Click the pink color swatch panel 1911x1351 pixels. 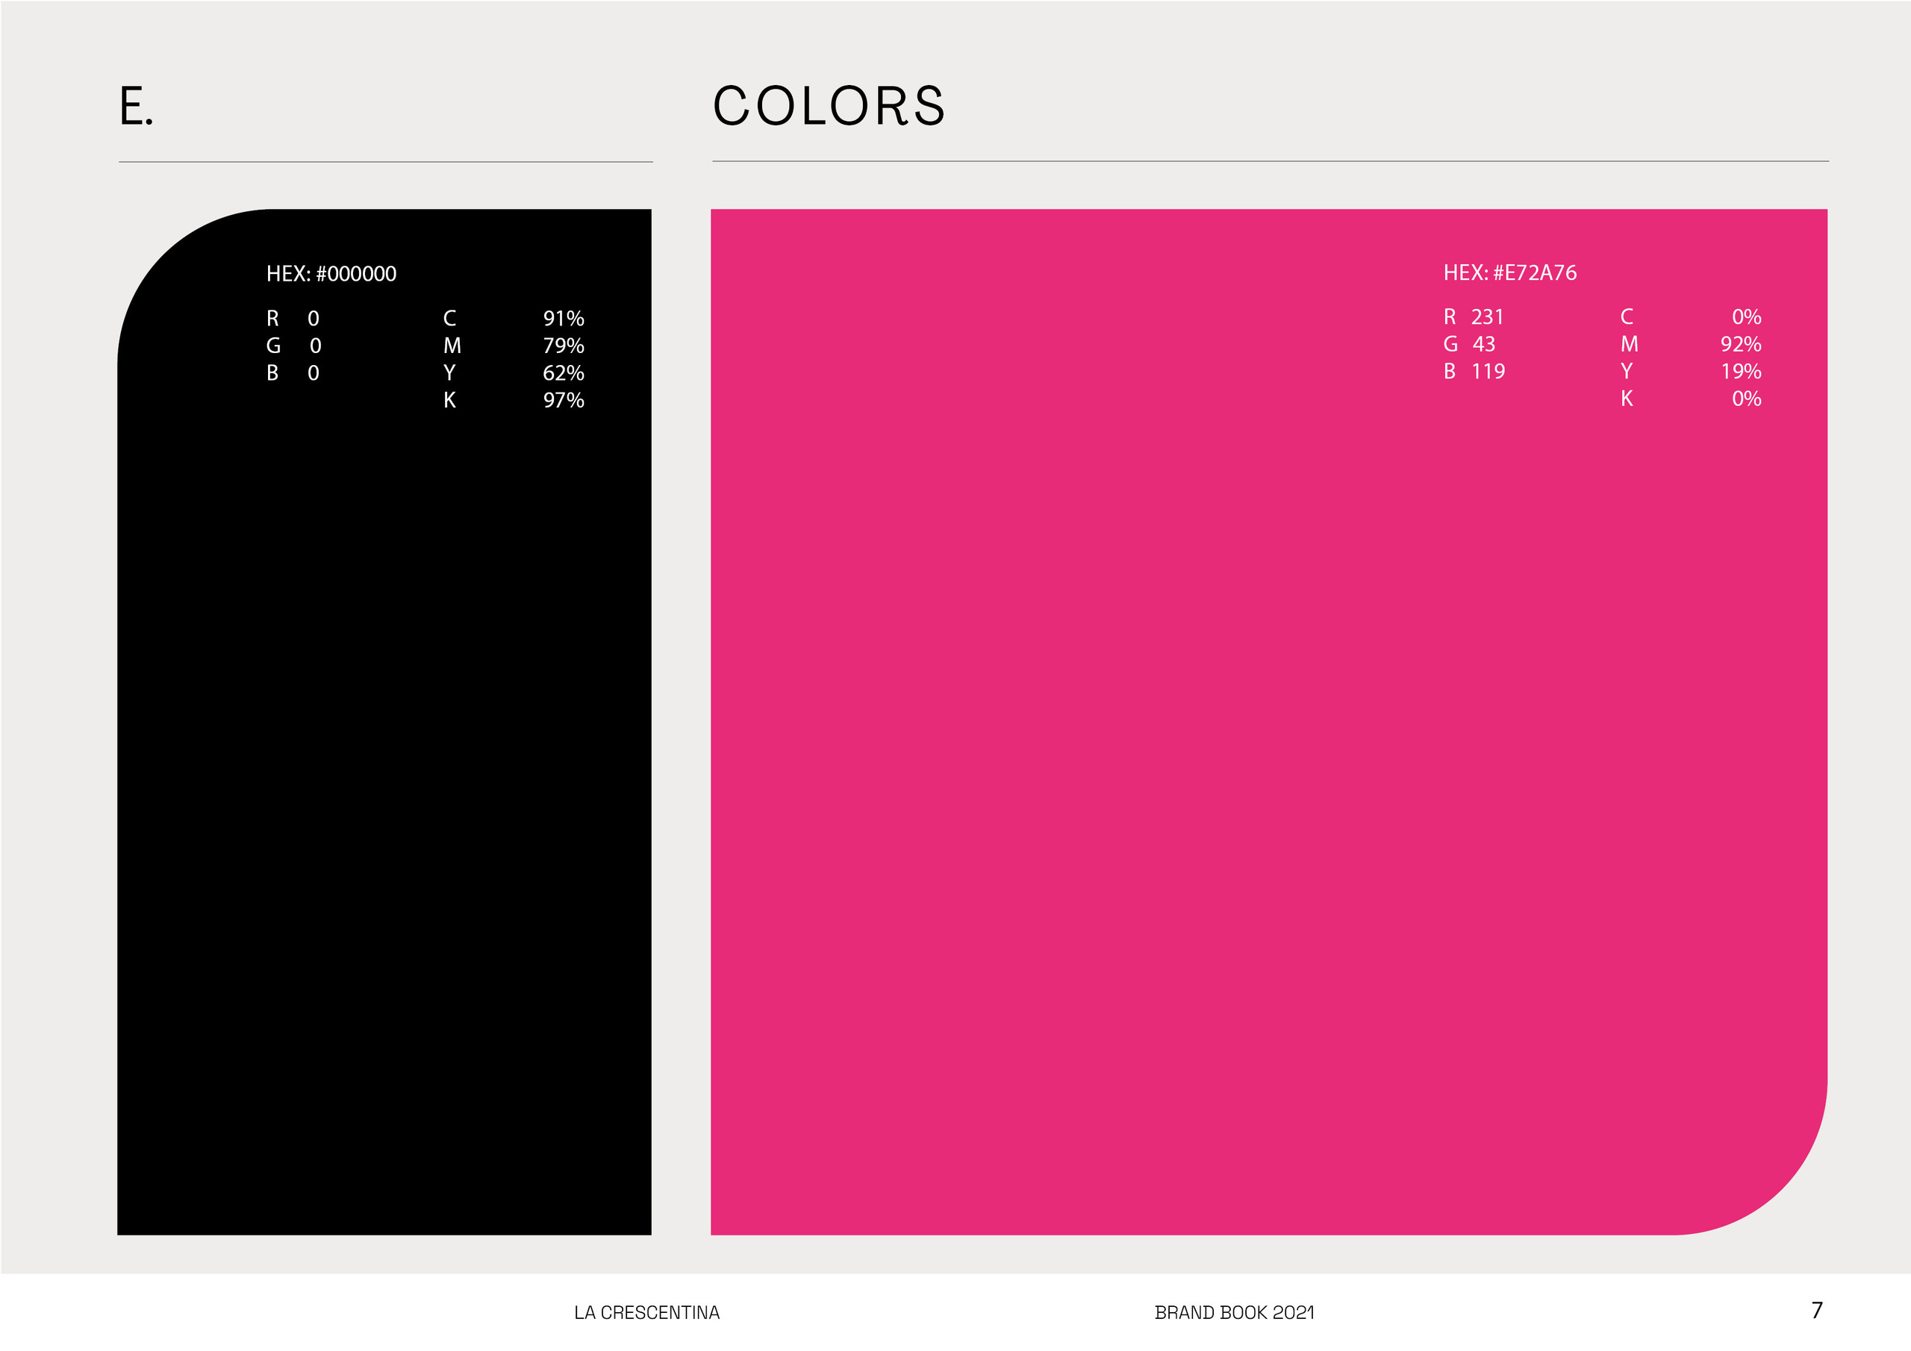click(x=1165, y=749)
